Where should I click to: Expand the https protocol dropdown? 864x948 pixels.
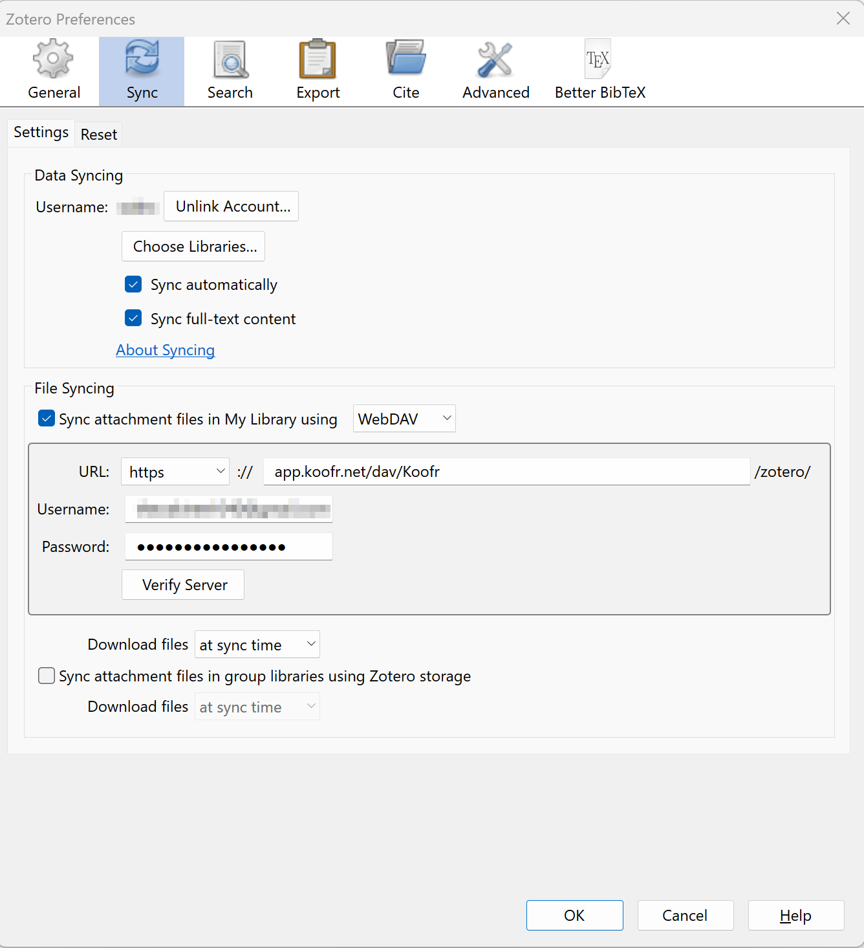[175, 472]
